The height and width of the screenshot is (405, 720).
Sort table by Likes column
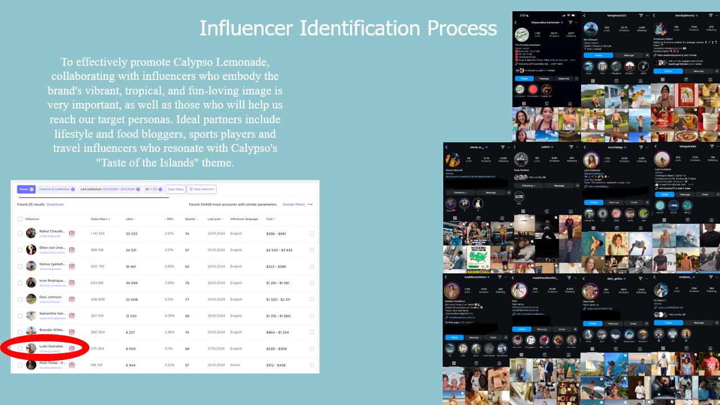coord(130,219)
